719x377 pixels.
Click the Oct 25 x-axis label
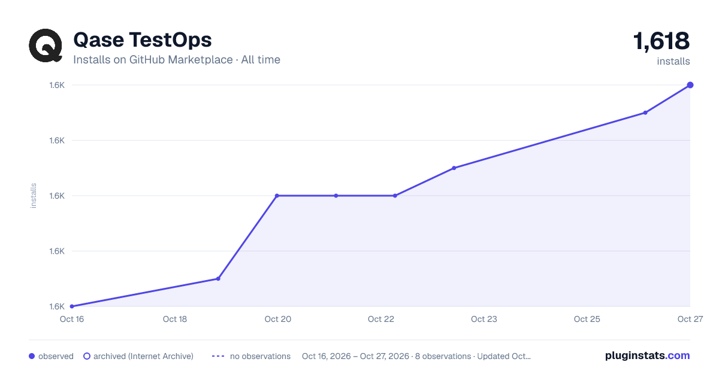[x=587, y=319]
